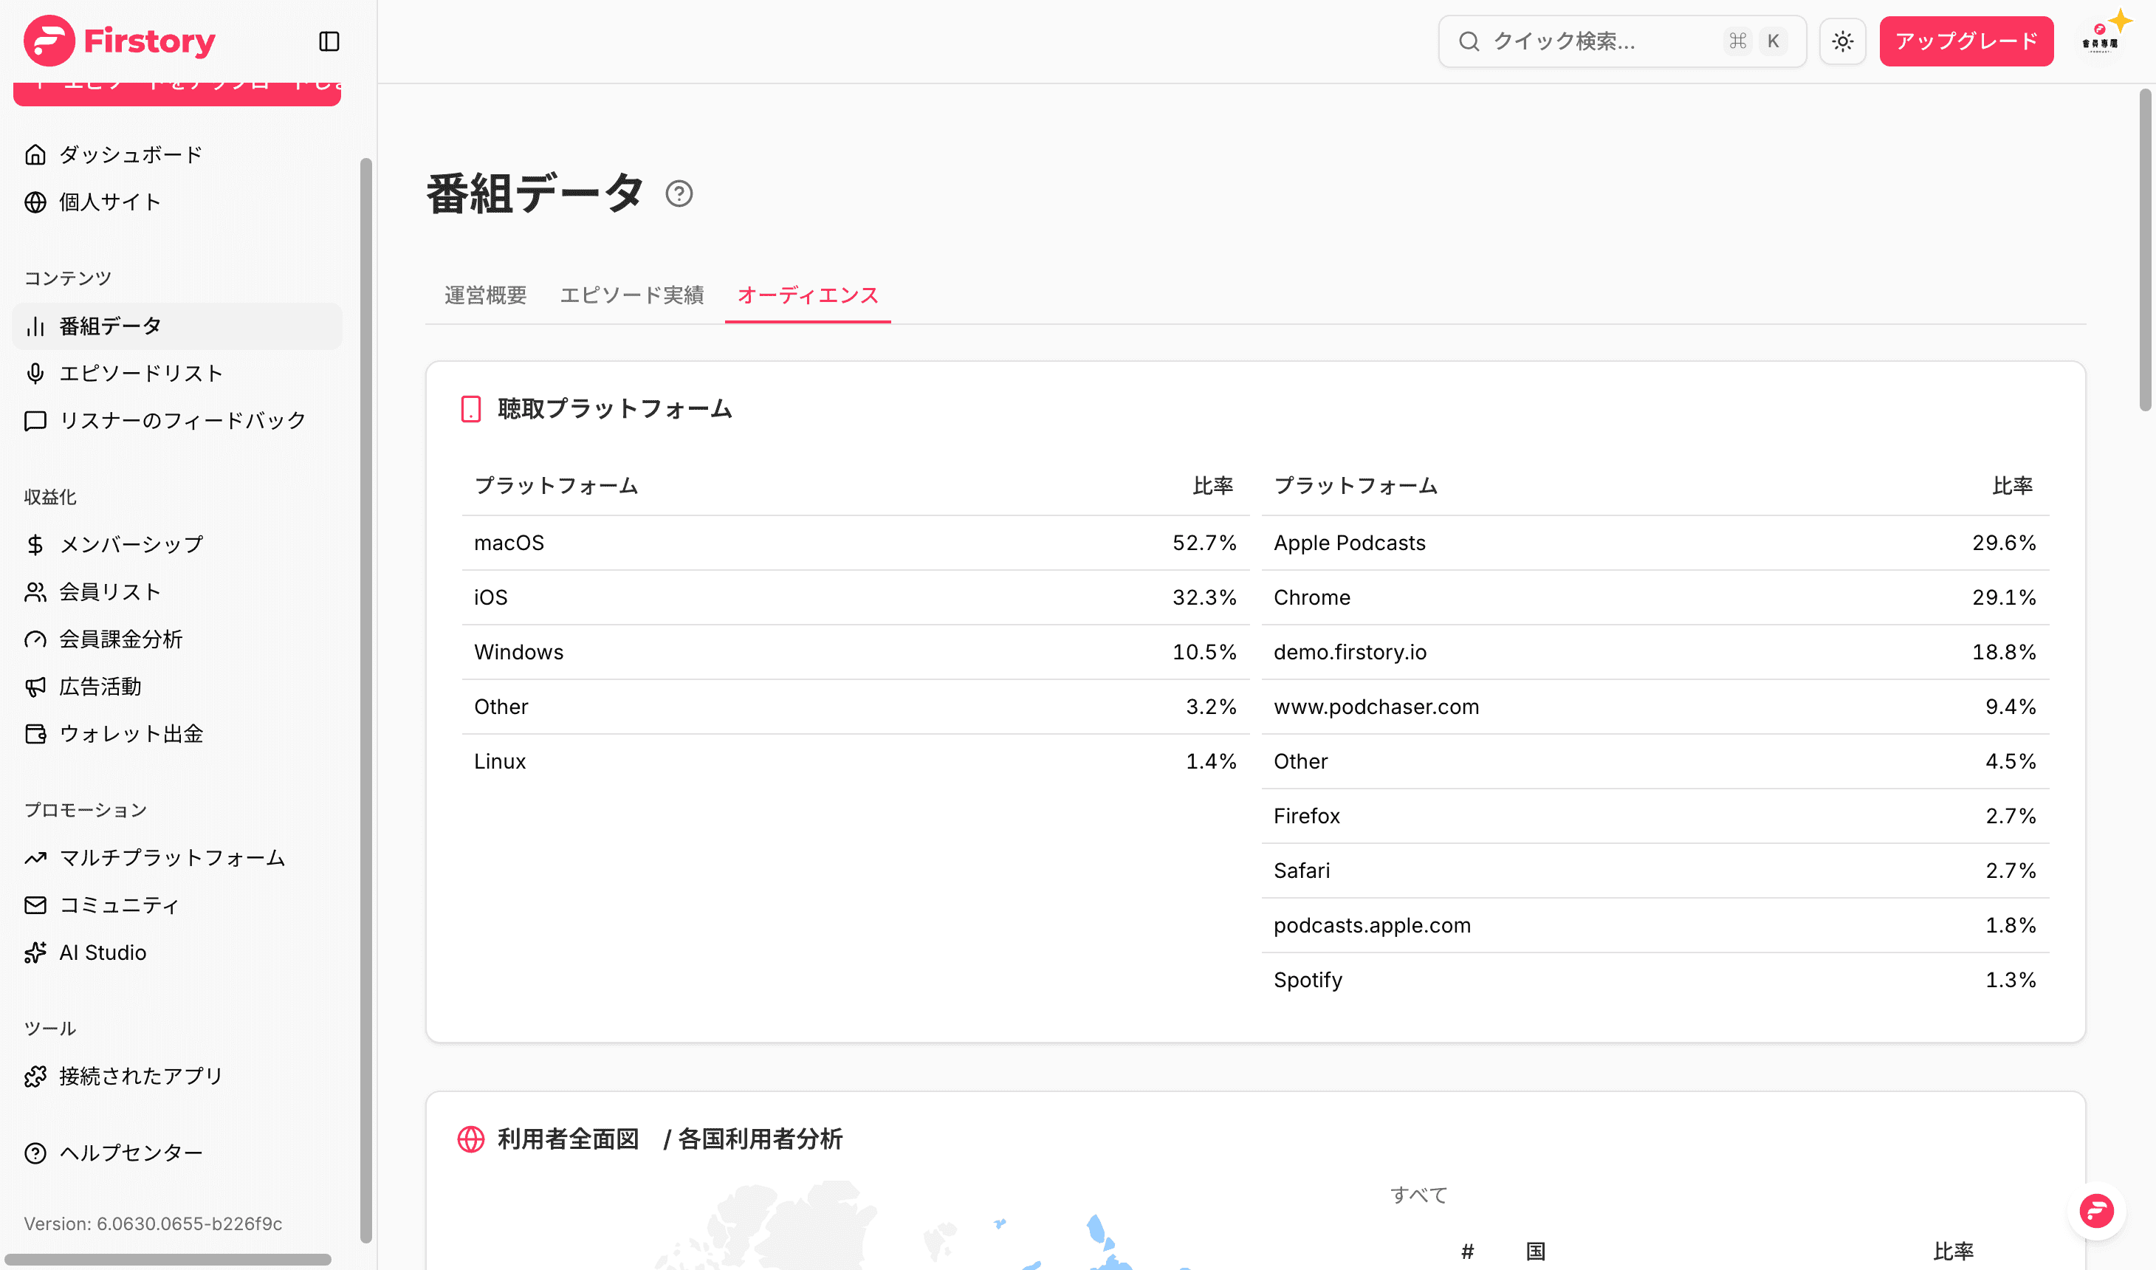Open 広告活動 in the sidebar
2156x1270 pixels.
[x=177, y=687]
